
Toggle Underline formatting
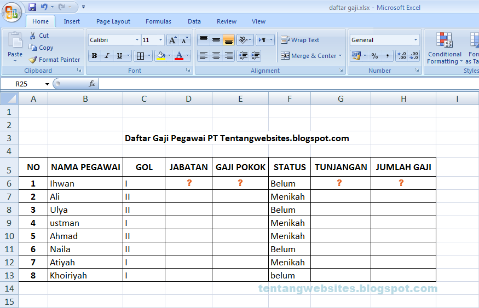(x=119, y=56)
